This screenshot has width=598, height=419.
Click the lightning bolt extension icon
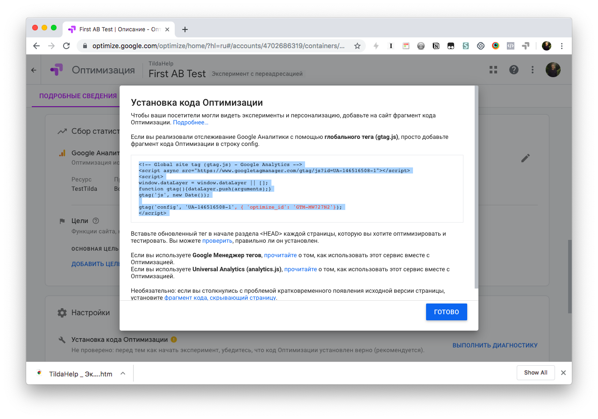click(x=376, y=46)
